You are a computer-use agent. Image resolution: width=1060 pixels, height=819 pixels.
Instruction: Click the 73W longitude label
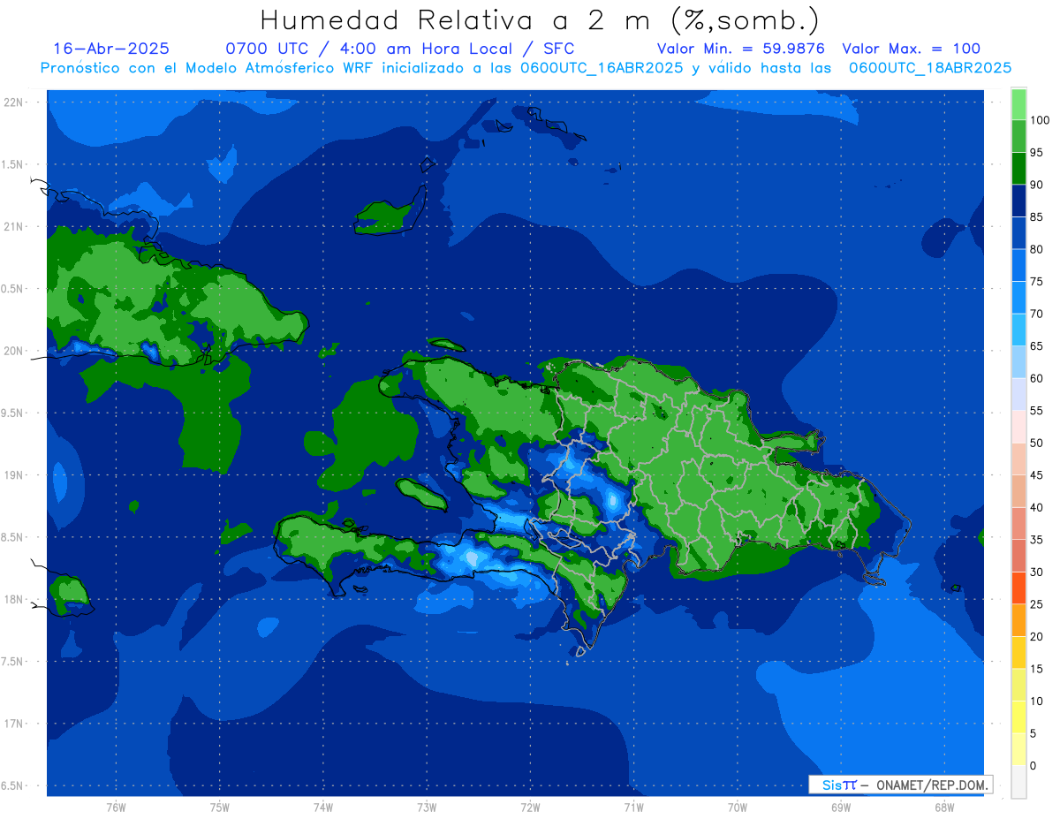(427, 807)
